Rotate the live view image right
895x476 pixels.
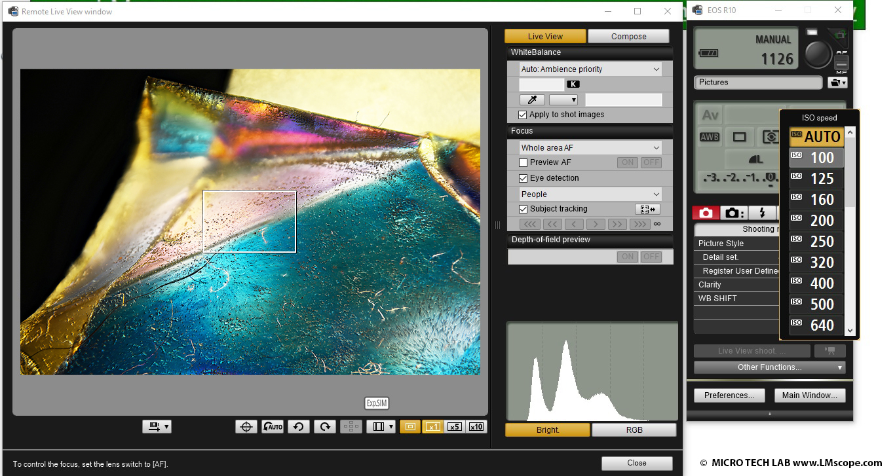point(324,427)
